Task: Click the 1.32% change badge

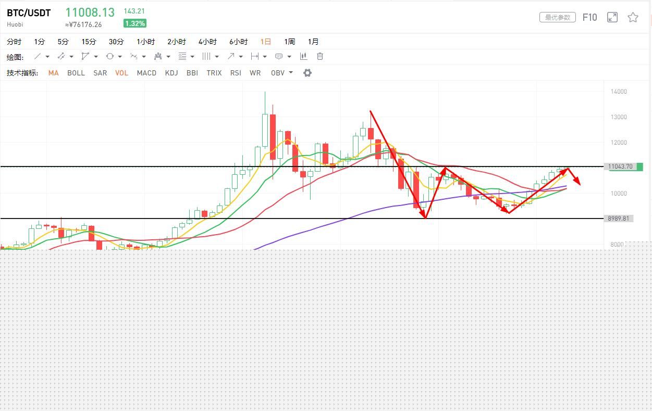Action: pos(134,23)
